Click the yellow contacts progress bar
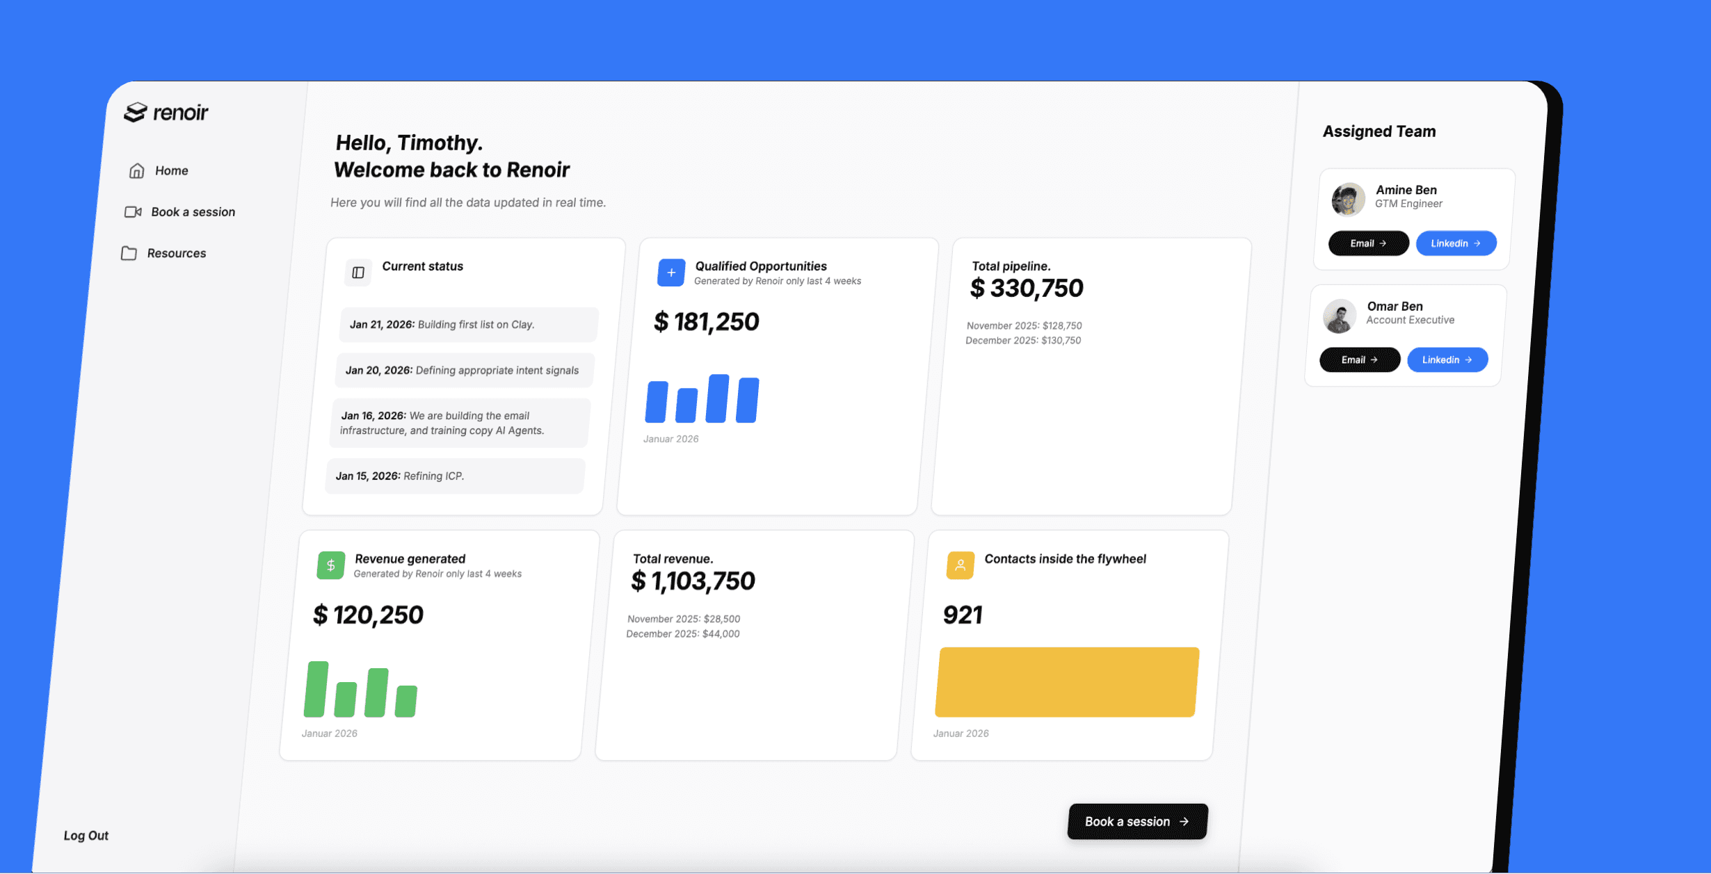The width and height of the screenshot is (1711, 874). point(1067,681)
